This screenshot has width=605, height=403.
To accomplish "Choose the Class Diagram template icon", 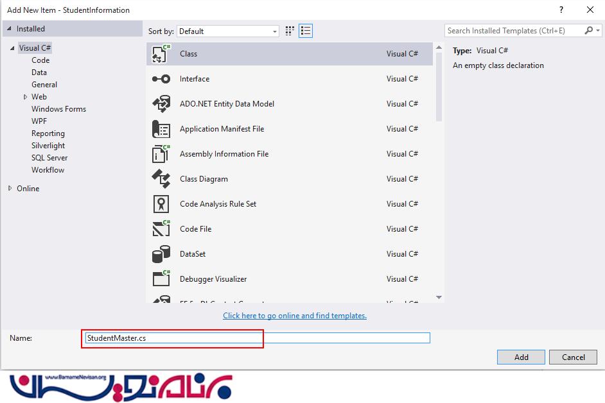I will coord(161,179).
